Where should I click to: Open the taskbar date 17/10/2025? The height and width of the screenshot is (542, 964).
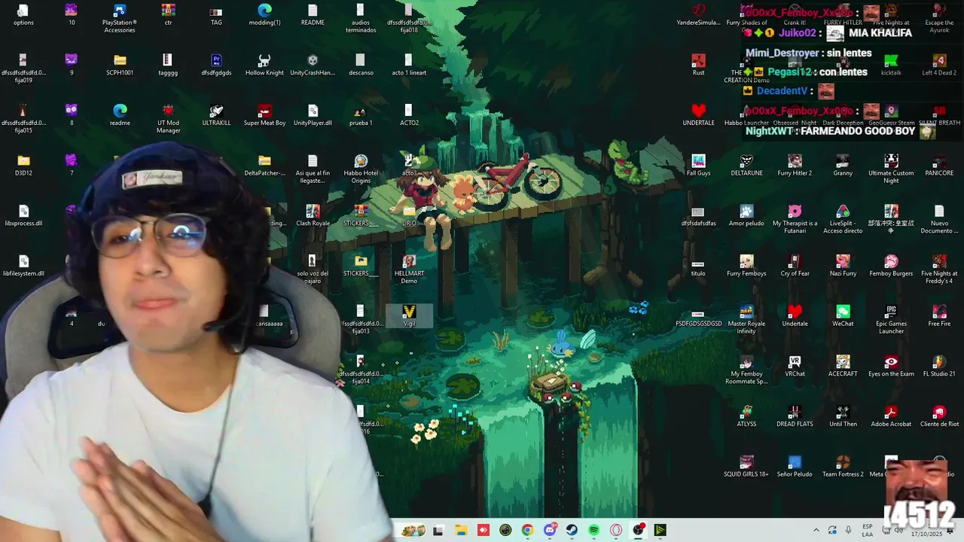point(926,534)
